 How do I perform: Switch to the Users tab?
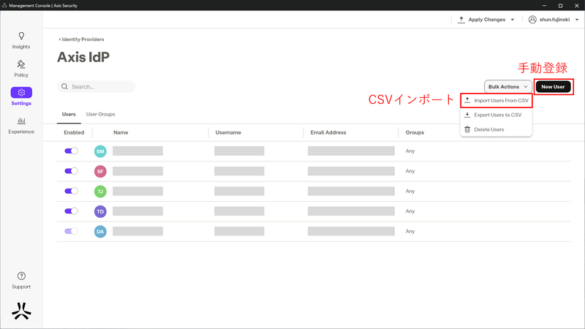pyautogui.click(x=69, y=114)
